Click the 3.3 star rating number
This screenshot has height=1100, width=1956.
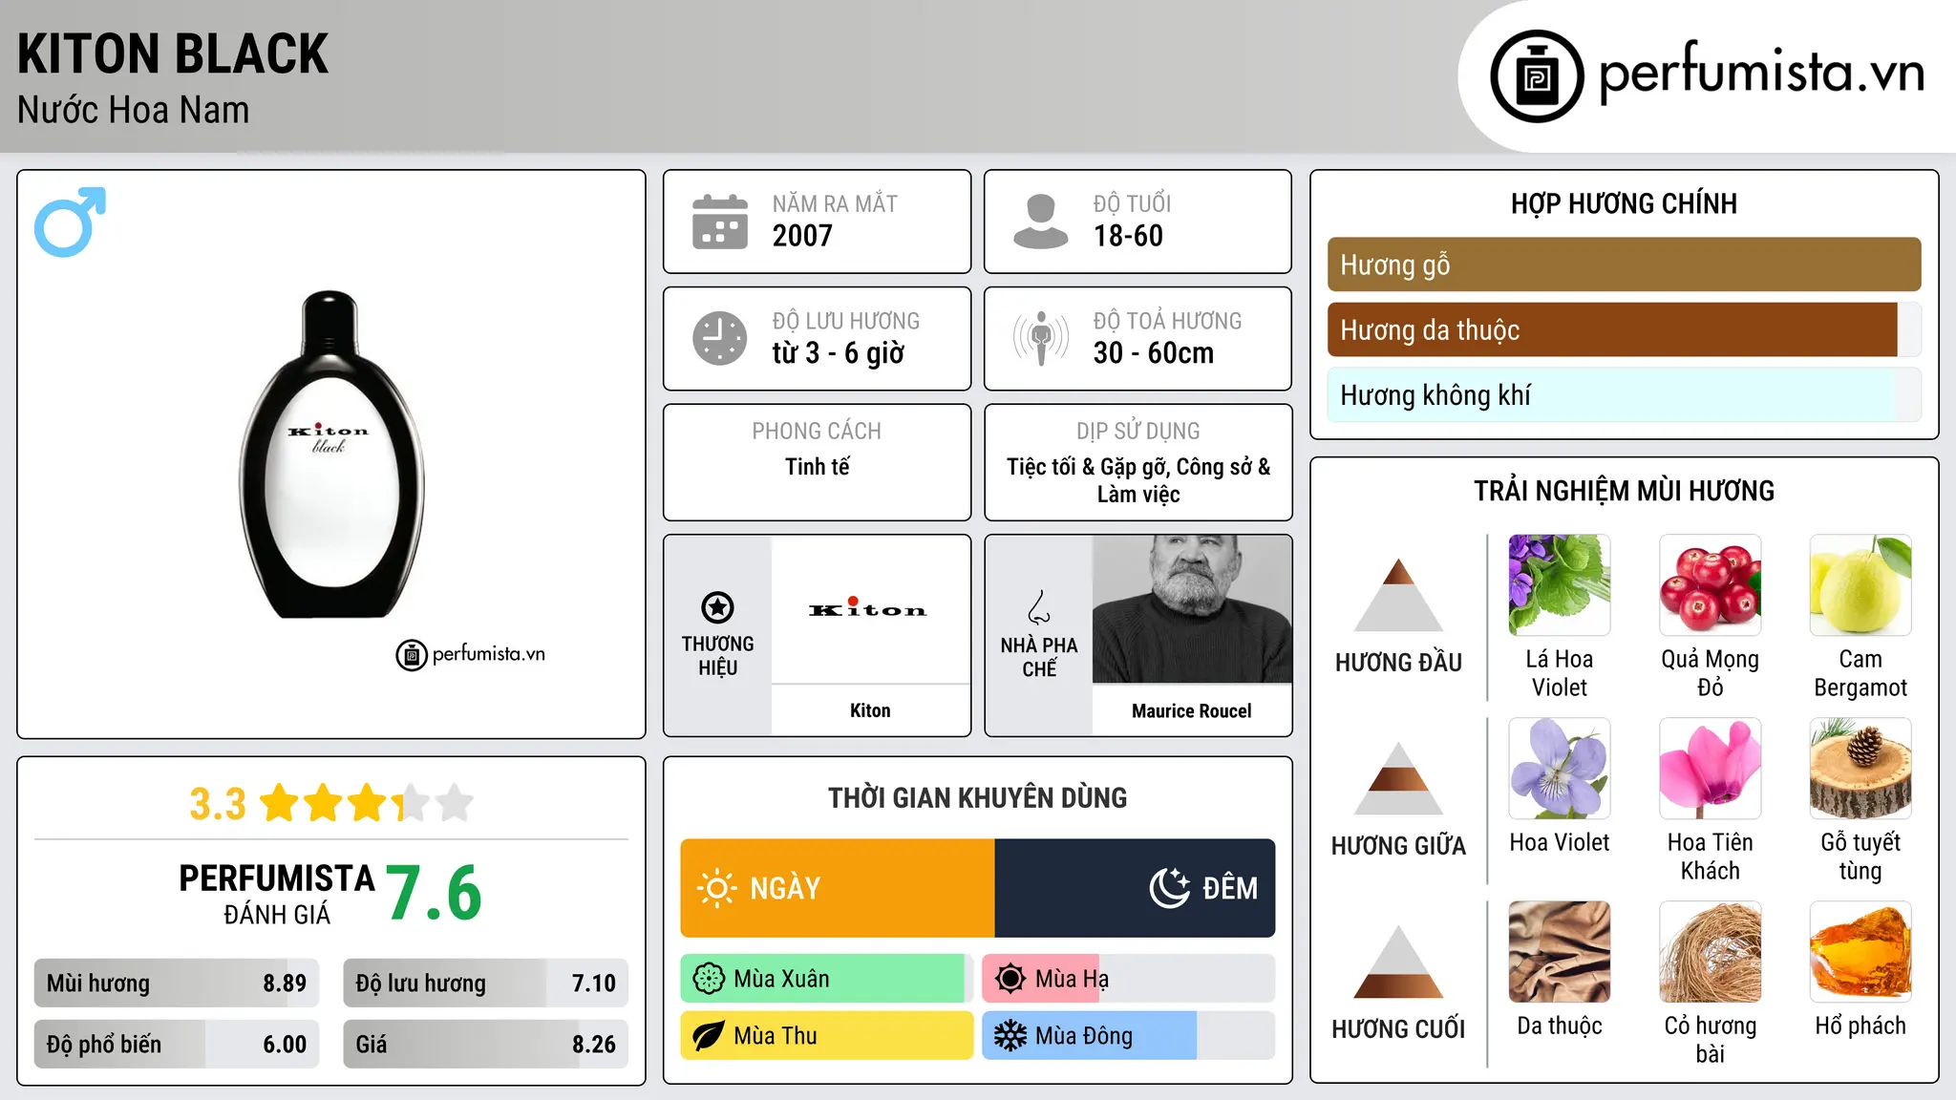tap(218, 804)
